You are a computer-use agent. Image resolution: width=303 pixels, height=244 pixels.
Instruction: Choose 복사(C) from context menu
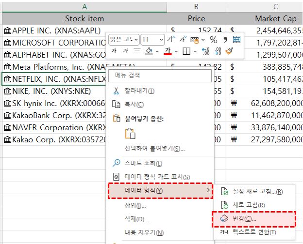pos(160,105)
